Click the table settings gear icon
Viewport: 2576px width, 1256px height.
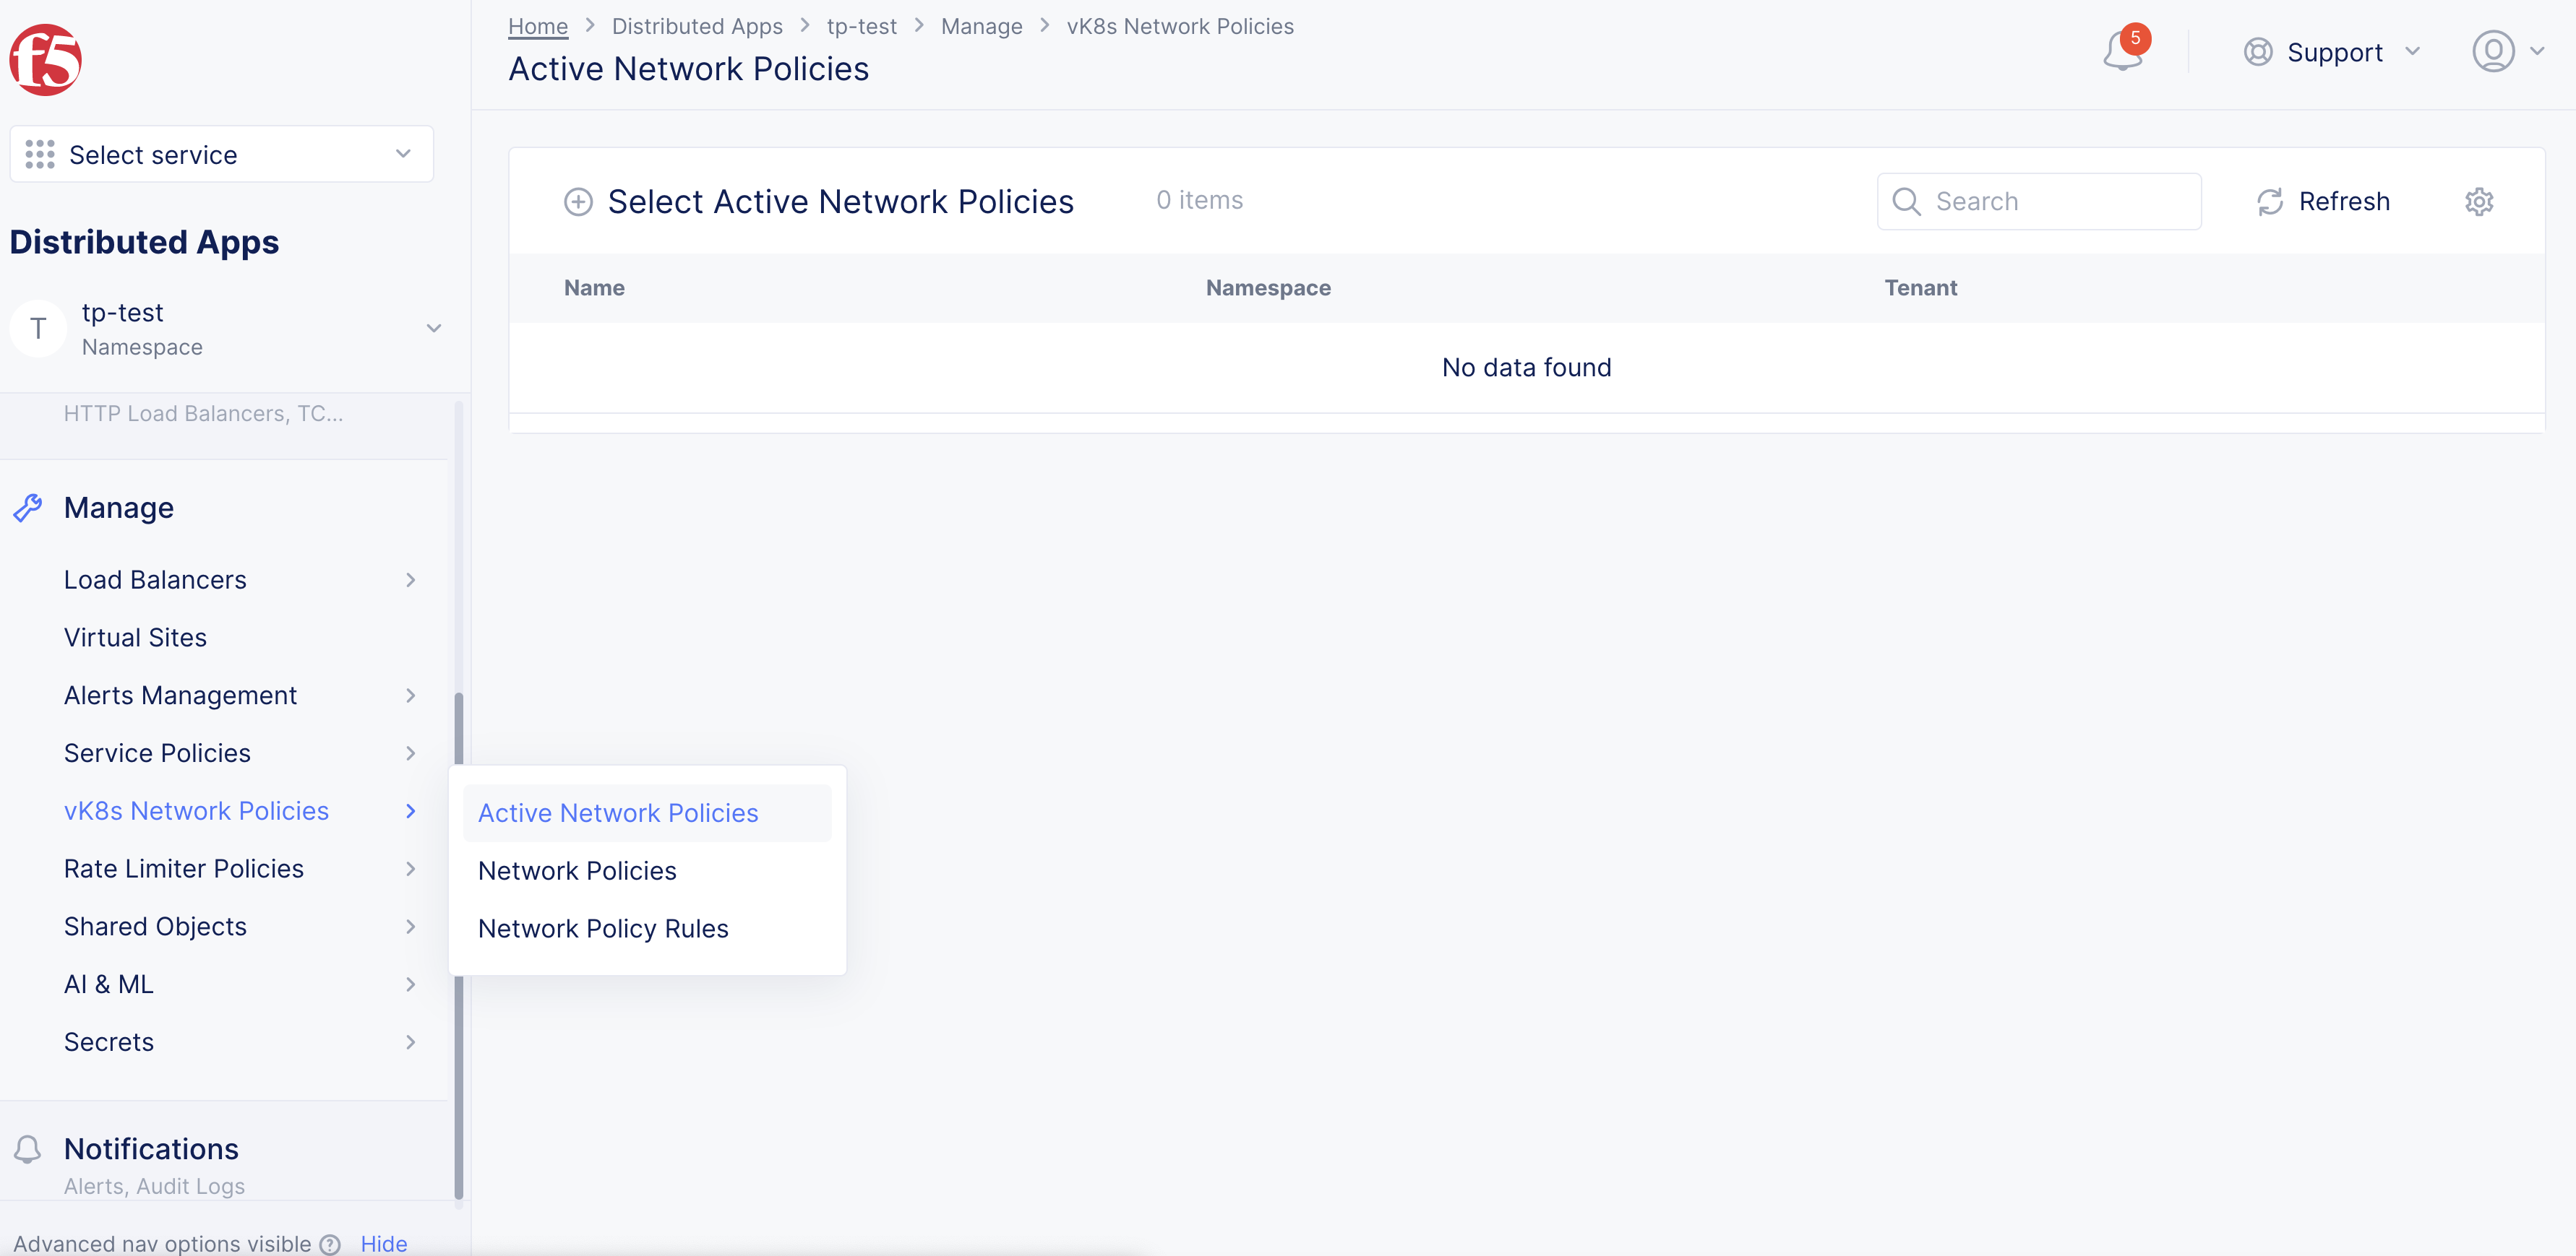click(2479, 201)
